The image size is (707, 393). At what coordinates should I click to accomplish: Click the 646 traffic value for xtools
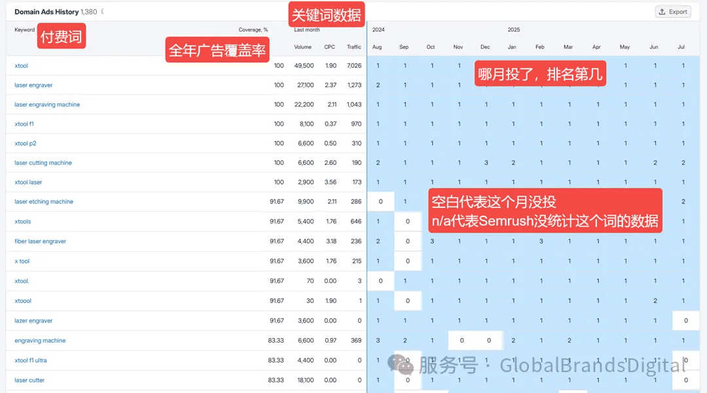[x=356, y=222]
